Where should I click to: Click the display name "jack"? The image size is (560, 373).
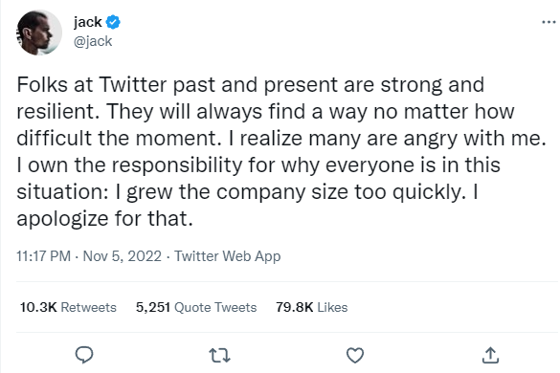pyautogui.click(x=88, y=22)
